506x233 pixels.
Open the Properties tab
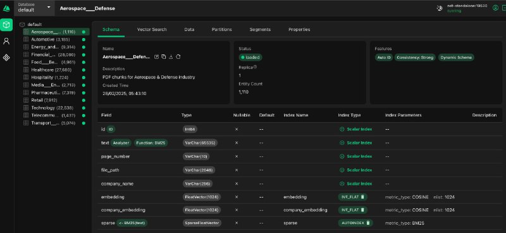tap(299, 29)
